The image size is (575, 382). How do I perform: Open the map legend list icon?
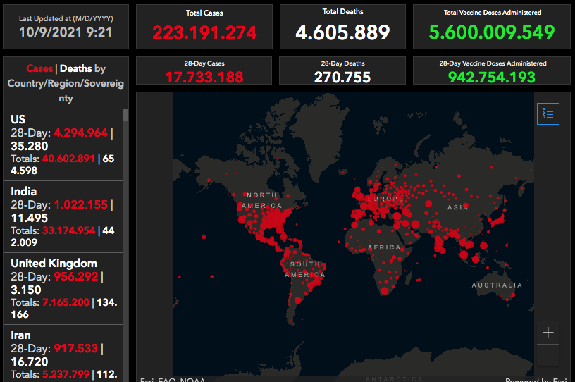coord(548,113)
